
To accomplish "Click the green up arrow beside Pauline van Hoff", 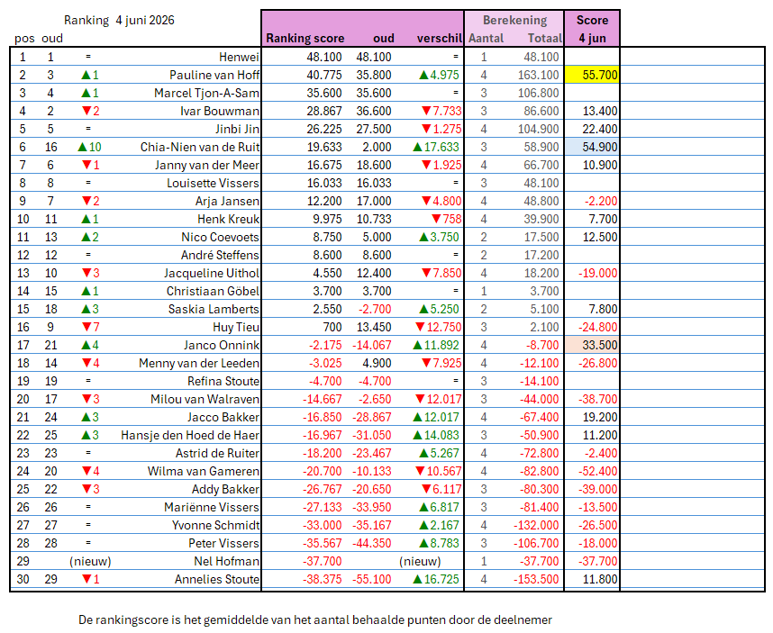I will click(x=86, y=75).
